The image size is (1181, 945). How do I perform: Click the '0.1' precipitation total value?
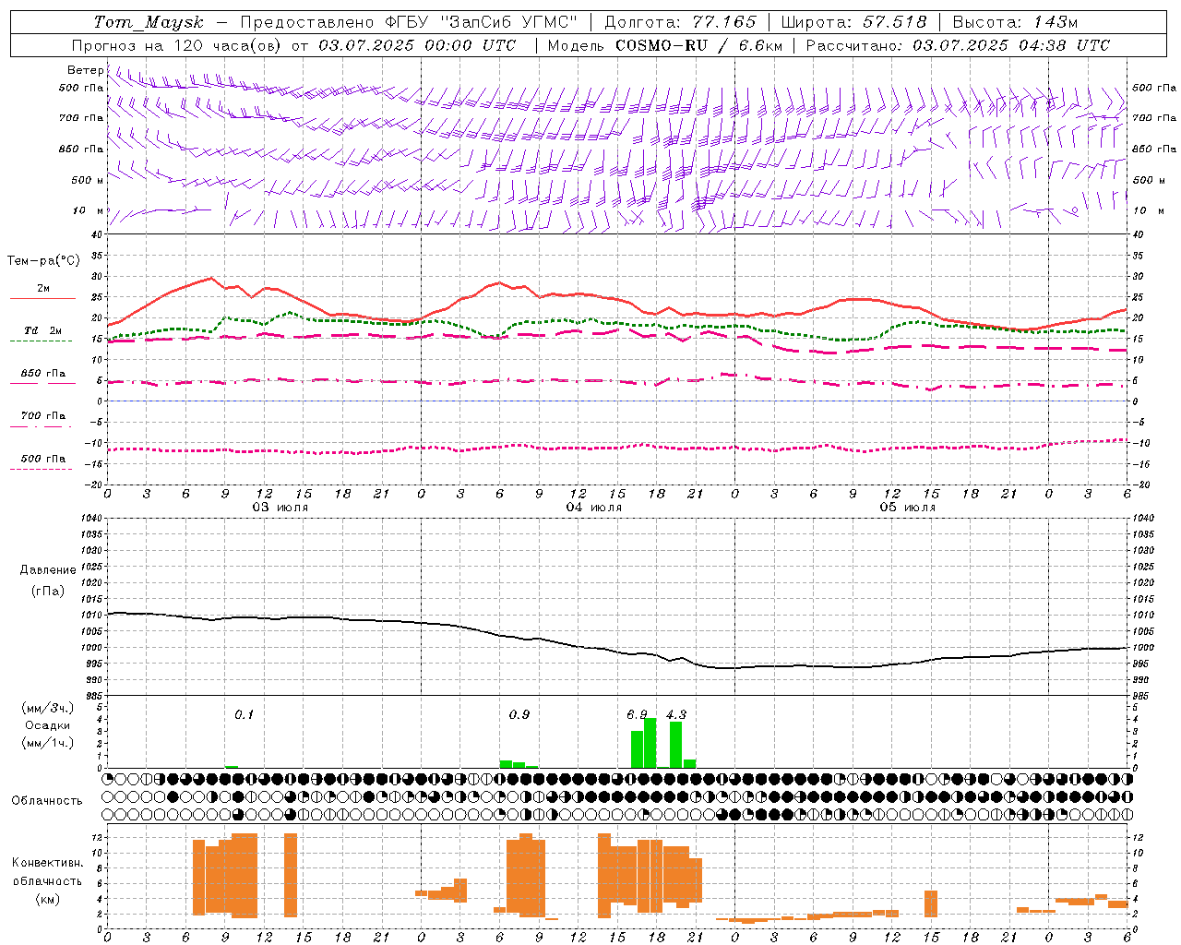(x=244, y=714)
